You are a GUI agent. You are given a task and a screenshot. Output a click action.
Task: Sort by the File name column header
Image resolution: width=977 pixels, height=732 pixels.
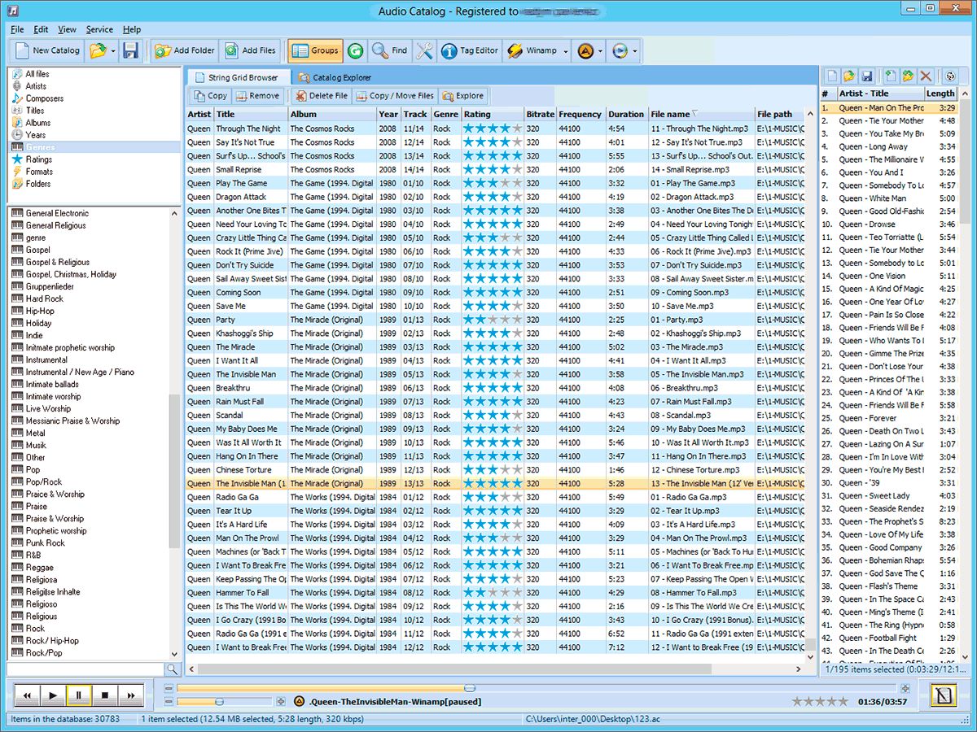coord(701,115)
